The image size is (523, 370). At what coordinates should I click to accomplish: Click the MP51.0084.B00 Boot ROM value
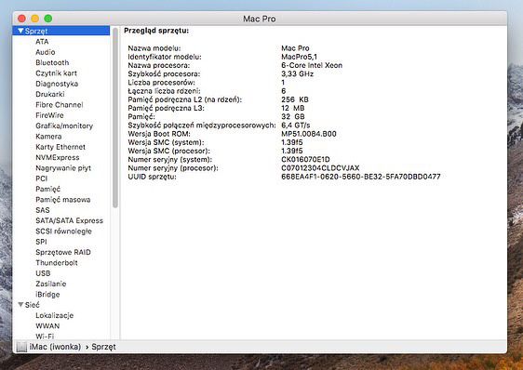click(x=309, y=134)
